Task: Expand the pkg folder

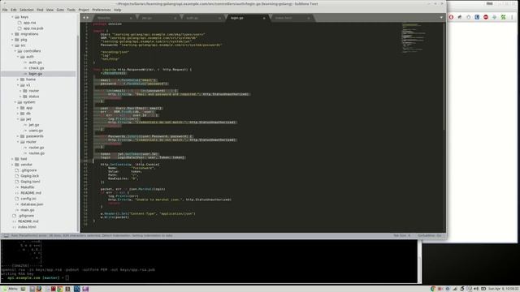Action: pyautogui.click(x=13, y=40)
